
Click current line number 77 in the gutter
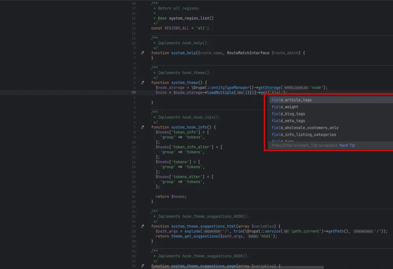(134, 93)
